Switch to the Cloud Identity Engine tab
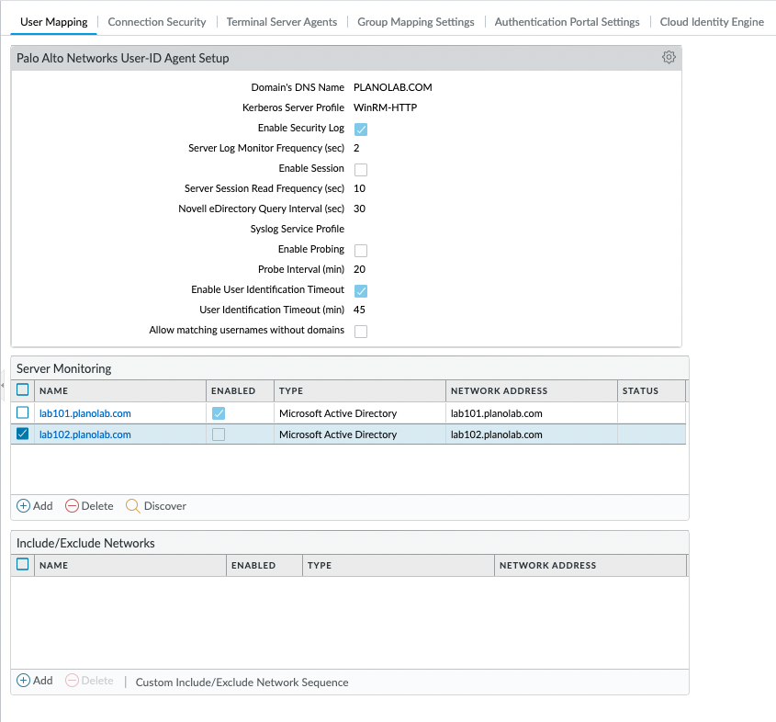This screenshot has height=722, width=776. pyautogui.click(x=712, y=20)
